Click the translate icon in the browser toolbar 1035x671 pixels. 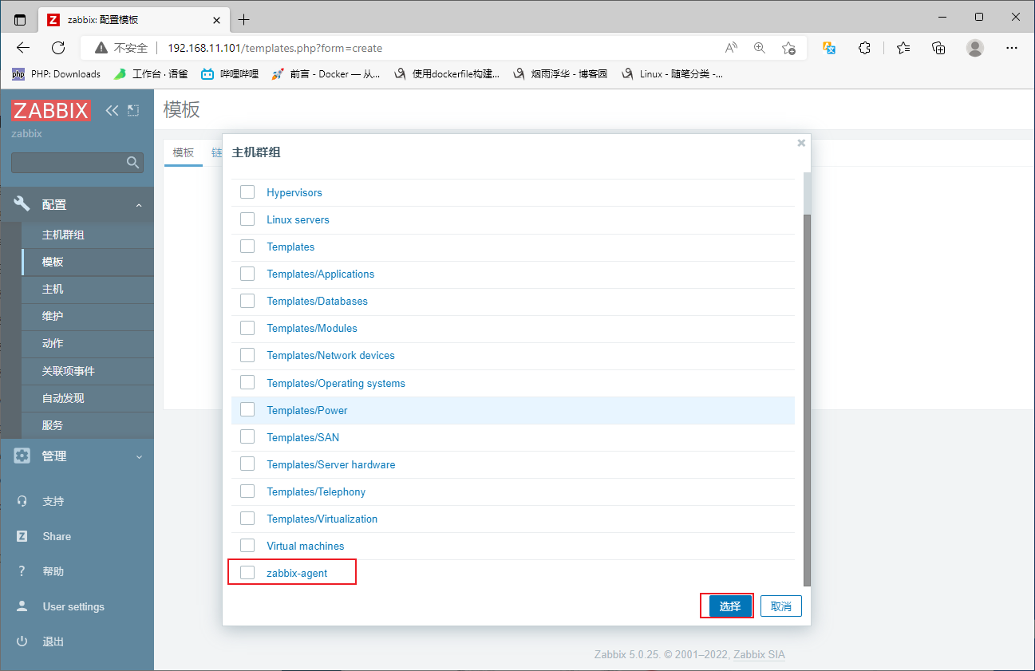[829, 48]
